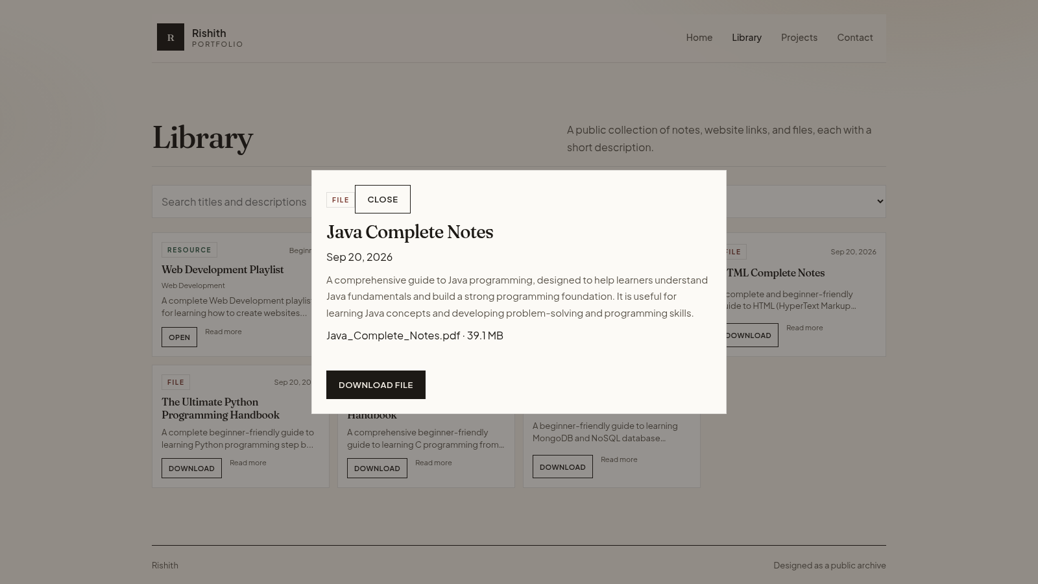1038x584 pixels.
Task: Read more about the C programming guide
Action: 433,463
